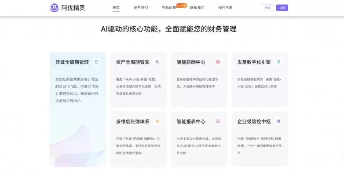Viewport: 344px width, 174px height.
Task: Click the 发票数字化引擎 bulb icon
Action: point(278,62)
